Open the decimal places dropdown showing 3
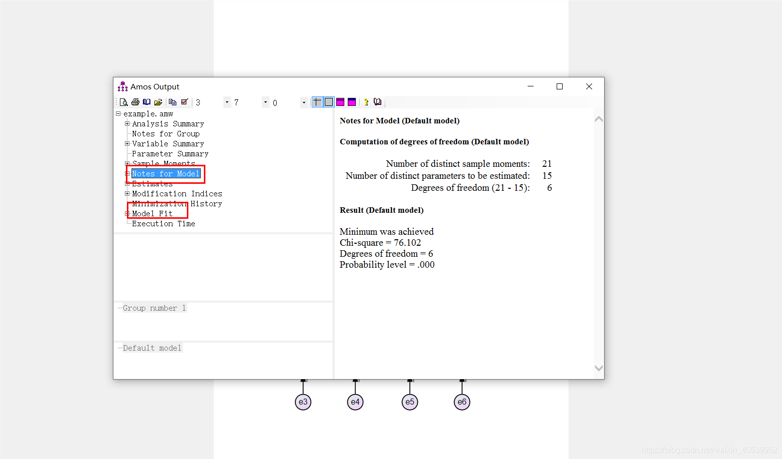The height and width of the screenshot is (459, 782). click(x=227, y=102)
